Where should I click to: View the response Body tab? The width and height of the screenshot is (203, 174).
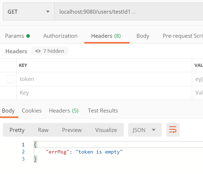click(x=8, y=111)
